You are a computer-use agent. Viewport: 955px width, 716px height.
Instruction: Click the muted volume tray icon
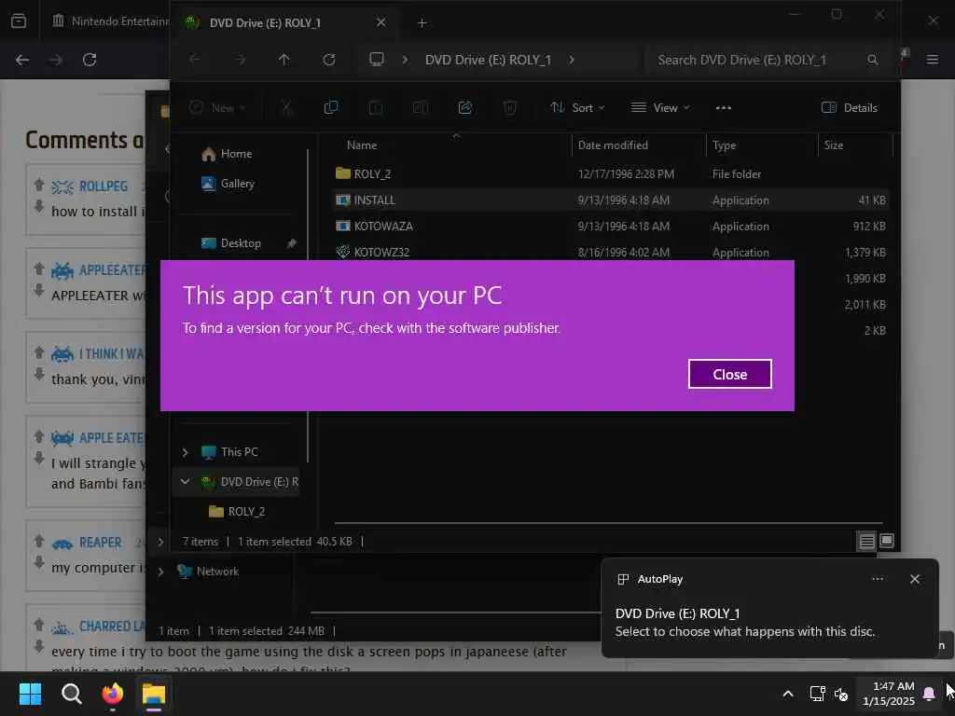841,694
